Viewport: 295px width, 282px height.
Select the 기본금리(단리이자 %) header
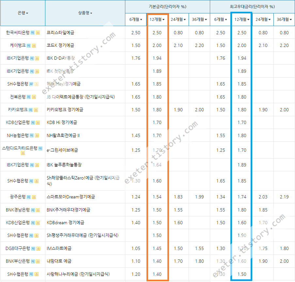pos(167,7)
